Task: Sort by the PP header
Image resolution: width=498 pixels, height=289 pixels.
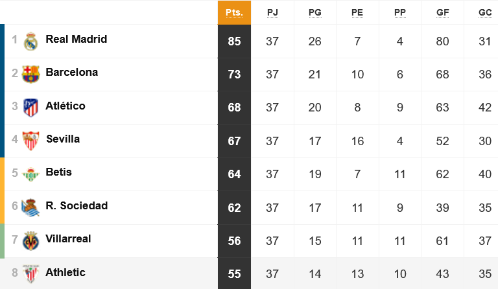Action: pyautogui.click(x=400, y=12)
